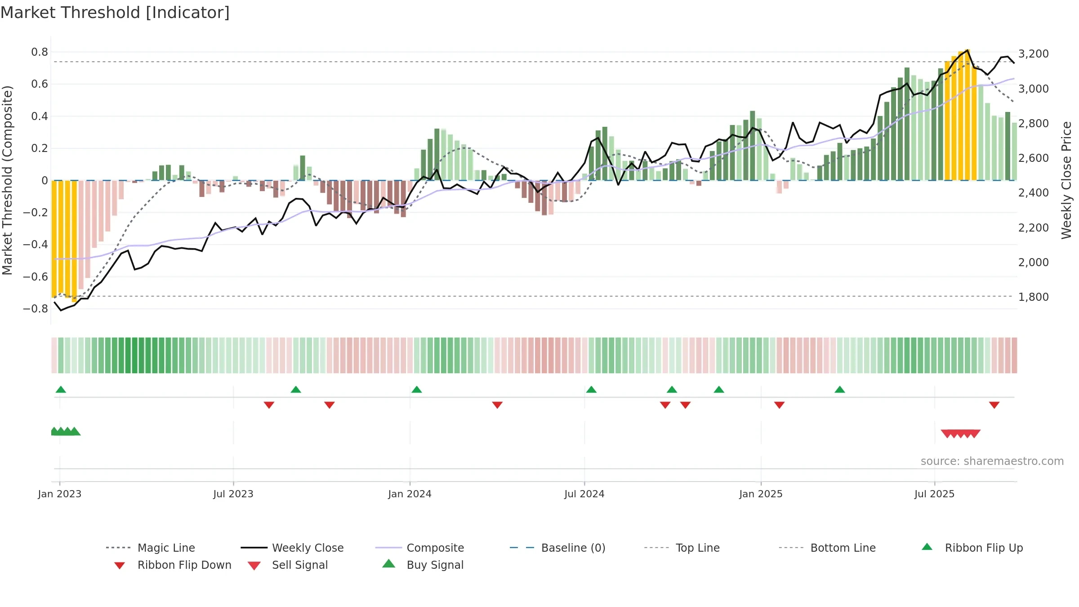The width and height of the screenshot is (1079, 607).
Task: Click the Jul 2024 x-axis label
Action: click(584, 494)
